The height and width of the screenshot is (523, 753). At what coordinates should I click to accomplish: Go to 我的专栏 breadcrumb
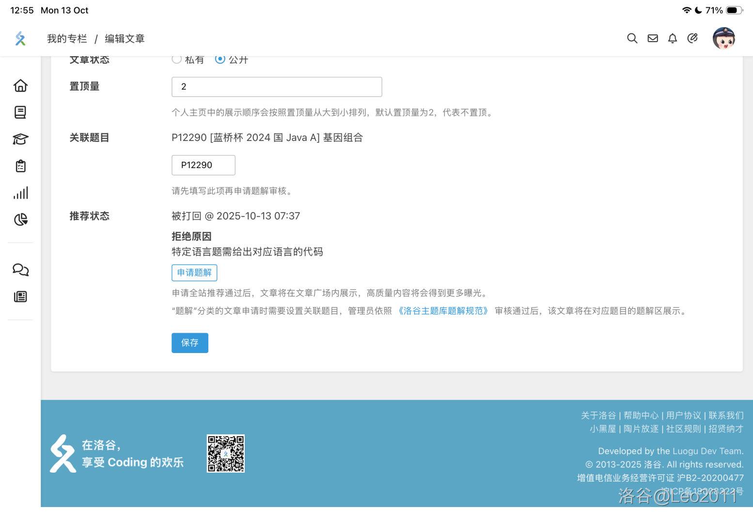coord(67,39)
